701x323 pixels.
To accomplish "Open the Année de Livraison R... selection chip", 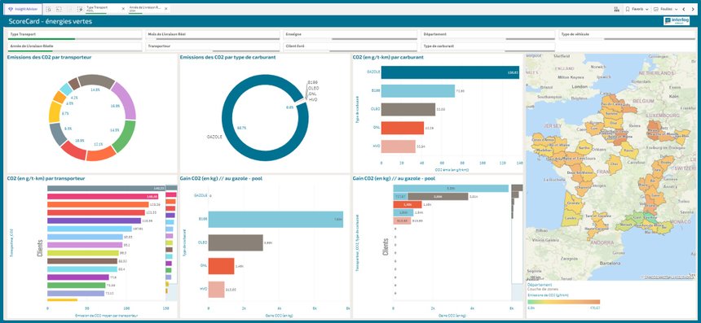I will [x=145, y=9].
